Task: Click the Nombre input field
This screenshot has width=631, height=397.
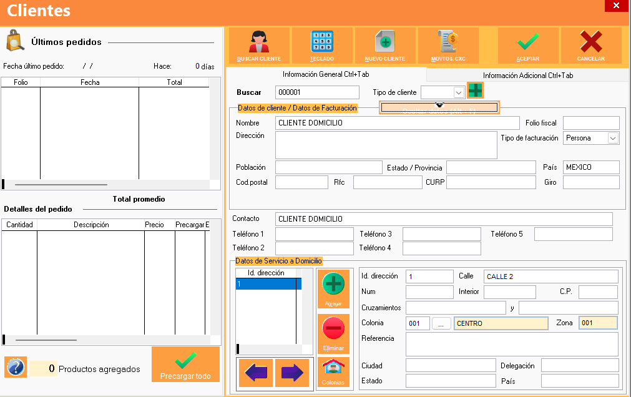Action: pos(397,123)
